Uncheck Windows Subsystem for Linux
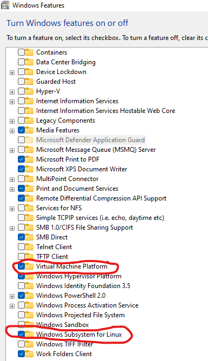 point(21,335)
